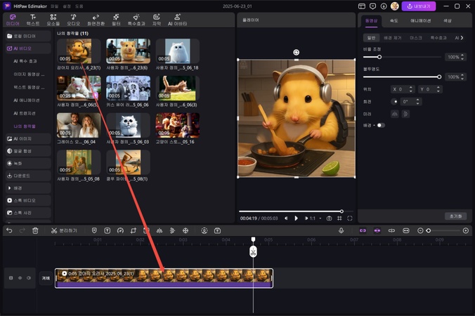Zoom in the timeline with plus icon
Image resolution: width=475 pixels, height=316 pixels.
point(466,230)
